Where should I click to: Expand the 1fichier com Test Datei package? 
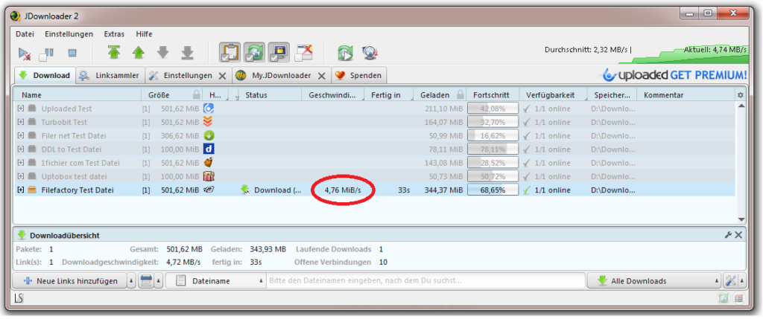[20, 163]
